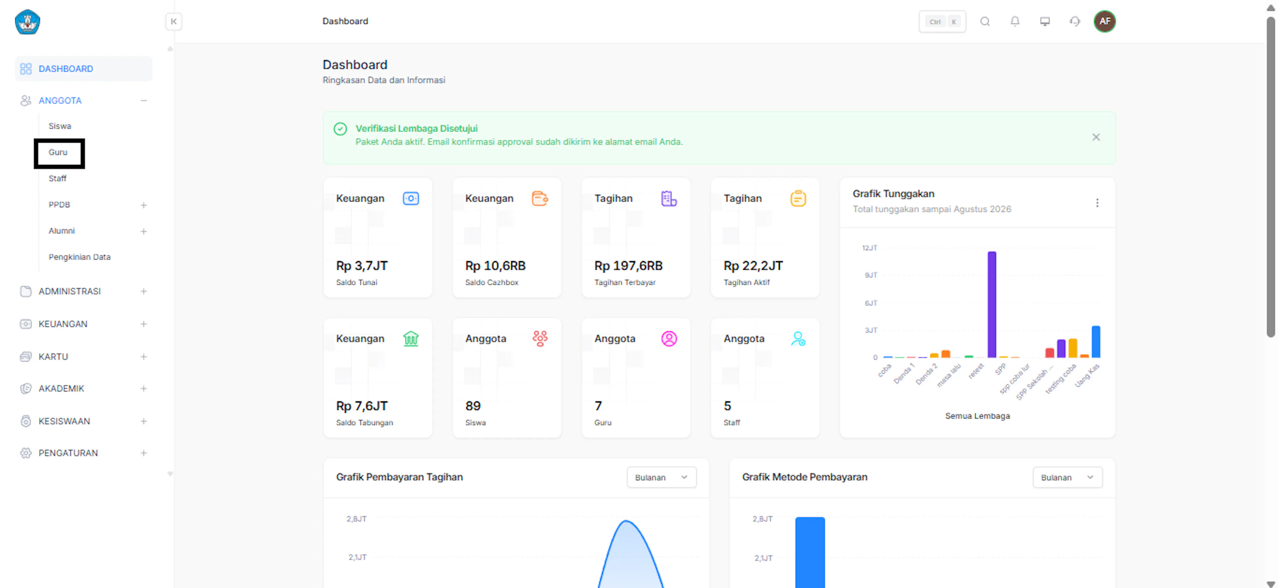This screenshot has width=1278, height=588.
Task: Click the headset support icon
Action: coord(1074,21)
